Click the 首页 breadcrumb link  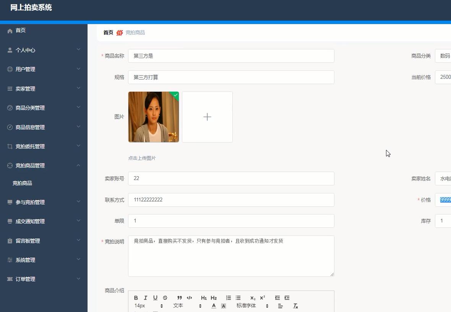(108, 32)
